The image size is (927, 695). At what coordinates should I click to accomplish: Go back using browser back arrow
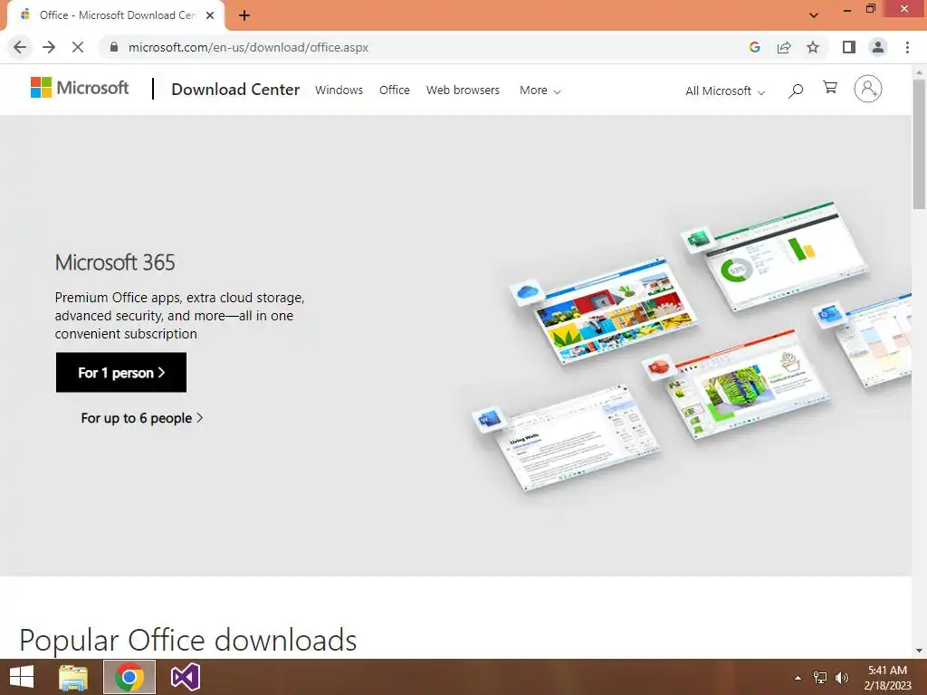click(x=20, y=47)
